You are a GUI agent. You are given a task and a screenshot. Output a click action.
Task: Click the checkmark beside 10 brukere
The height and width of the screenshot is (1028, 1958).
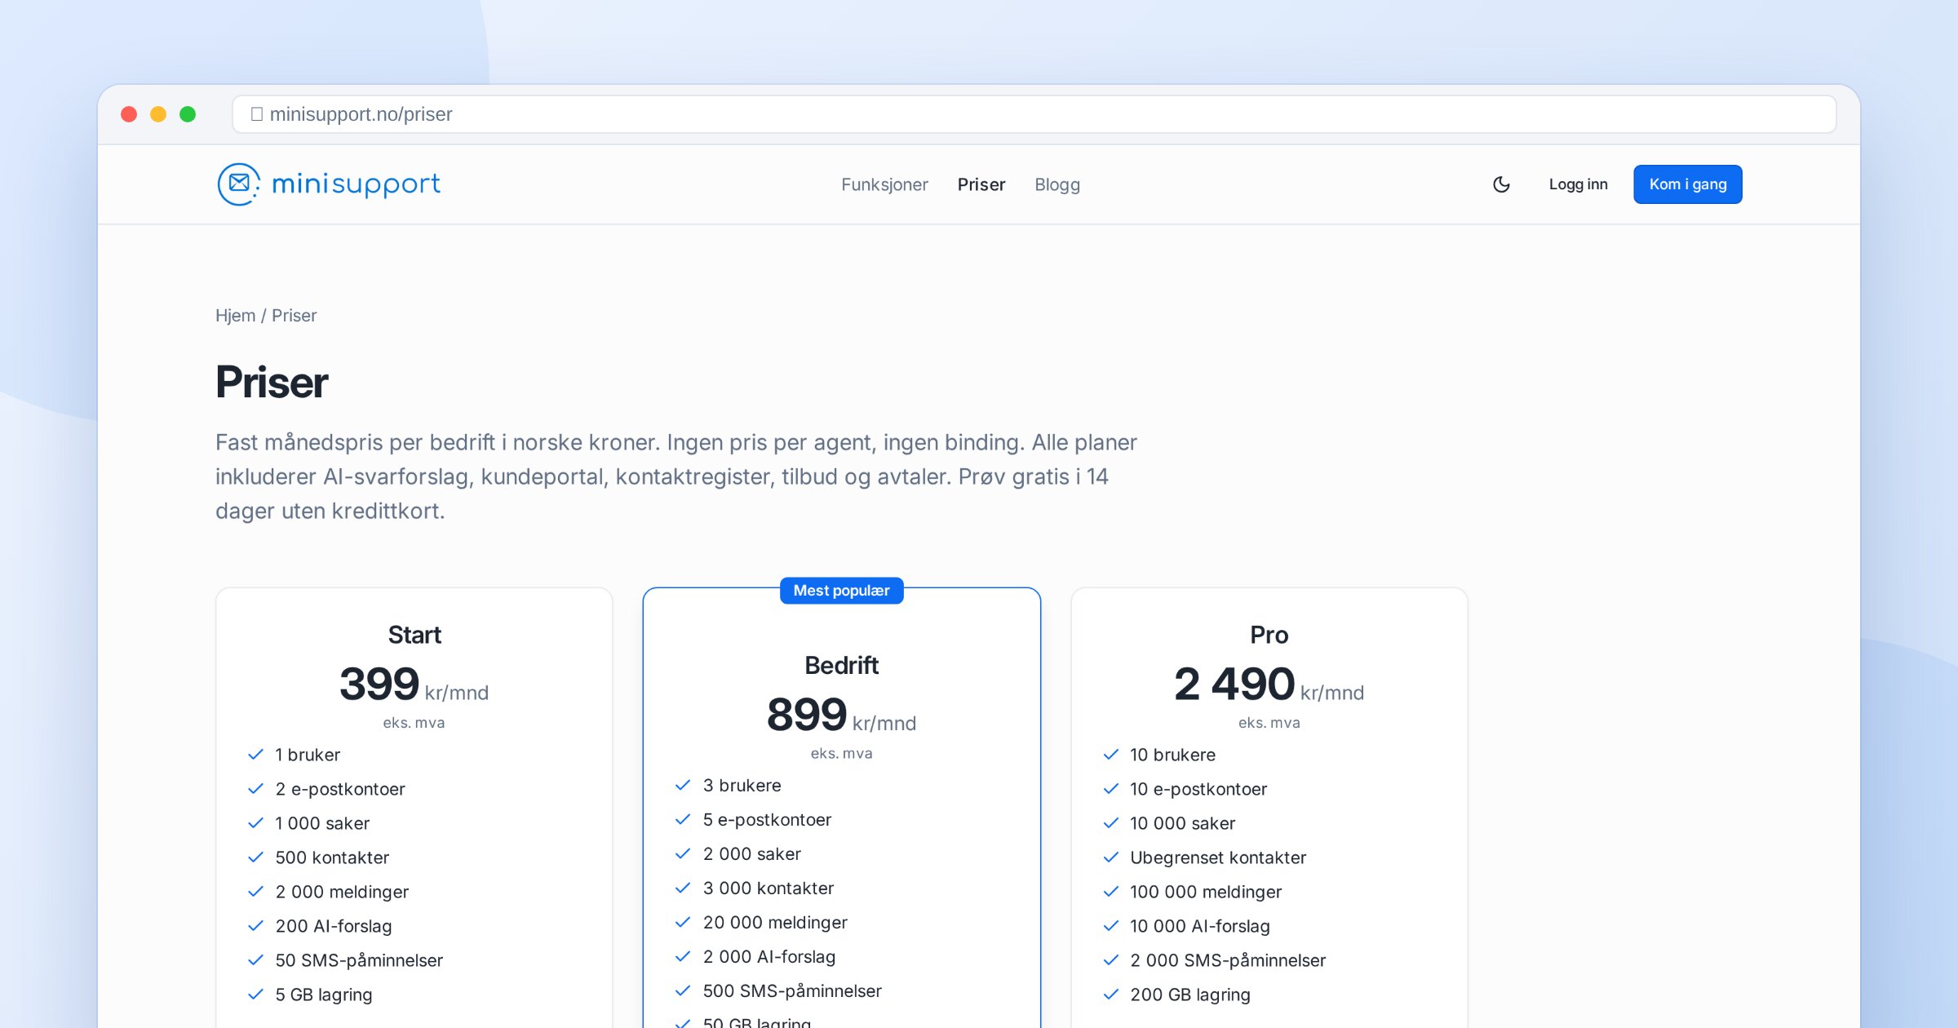[1110, 755]
